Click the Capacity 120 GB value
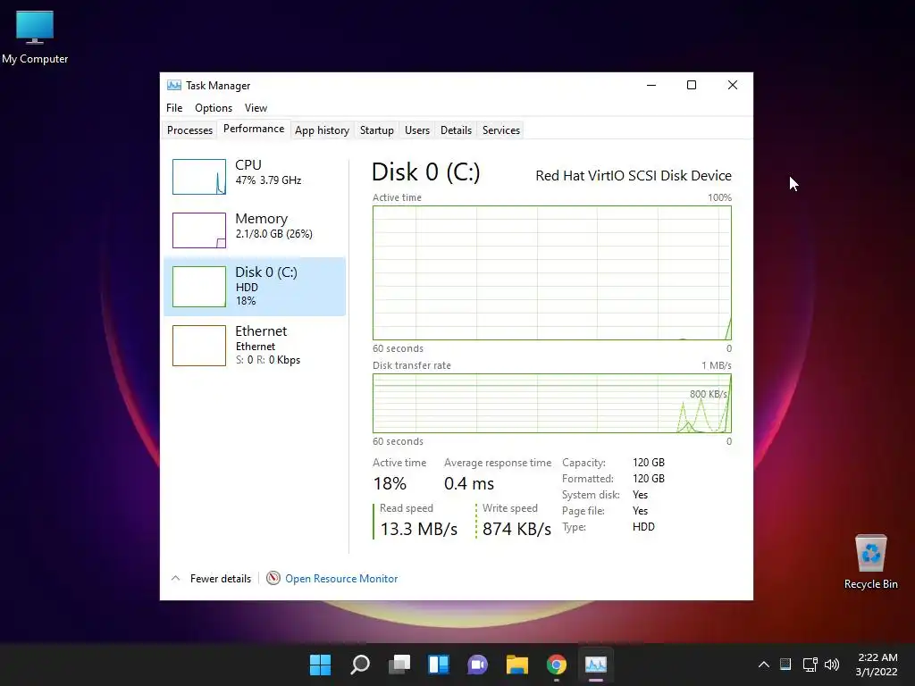The width and height of the screenshot is (915, 686). [649, 463]
